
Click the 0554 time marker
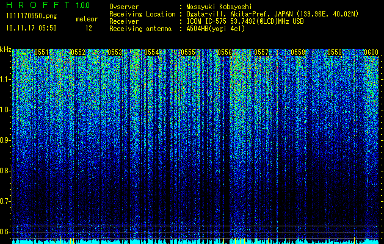pos(151,52)
